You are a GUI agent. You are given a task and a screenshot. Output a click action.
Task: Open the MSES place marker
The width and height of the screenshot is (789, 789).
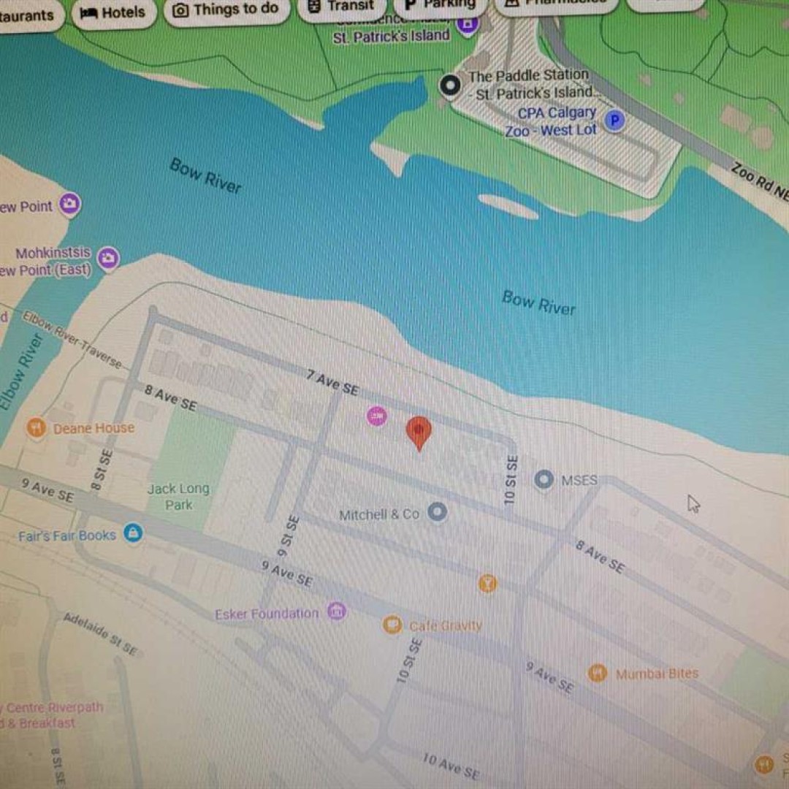pyautogui.click(x=544, y=479)
